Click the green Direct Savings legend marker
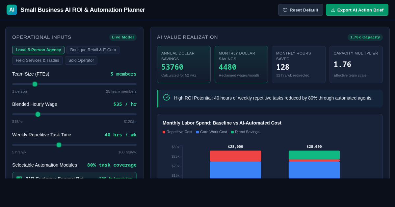 pos(232,132)
